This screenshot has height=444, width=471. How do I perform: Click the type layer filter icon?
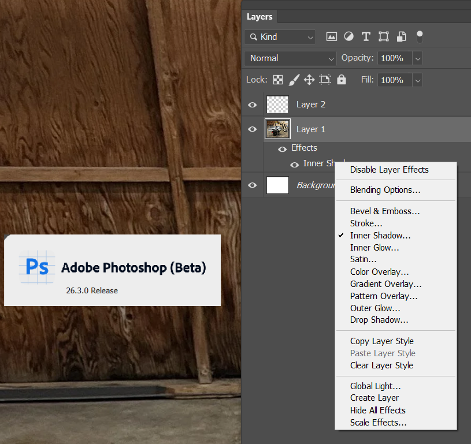(366, 37)
